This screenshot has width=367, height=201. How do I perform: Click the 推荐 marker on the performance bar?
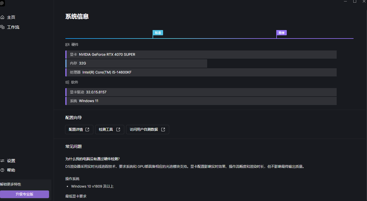tap(282, 33)
